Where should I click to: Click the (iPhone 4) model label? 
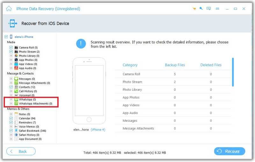98,130
